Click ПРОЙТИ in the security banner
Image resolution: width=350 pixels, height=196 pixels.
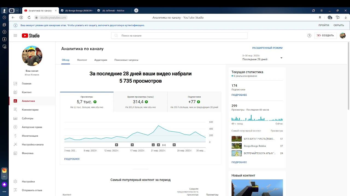(324, 25)
